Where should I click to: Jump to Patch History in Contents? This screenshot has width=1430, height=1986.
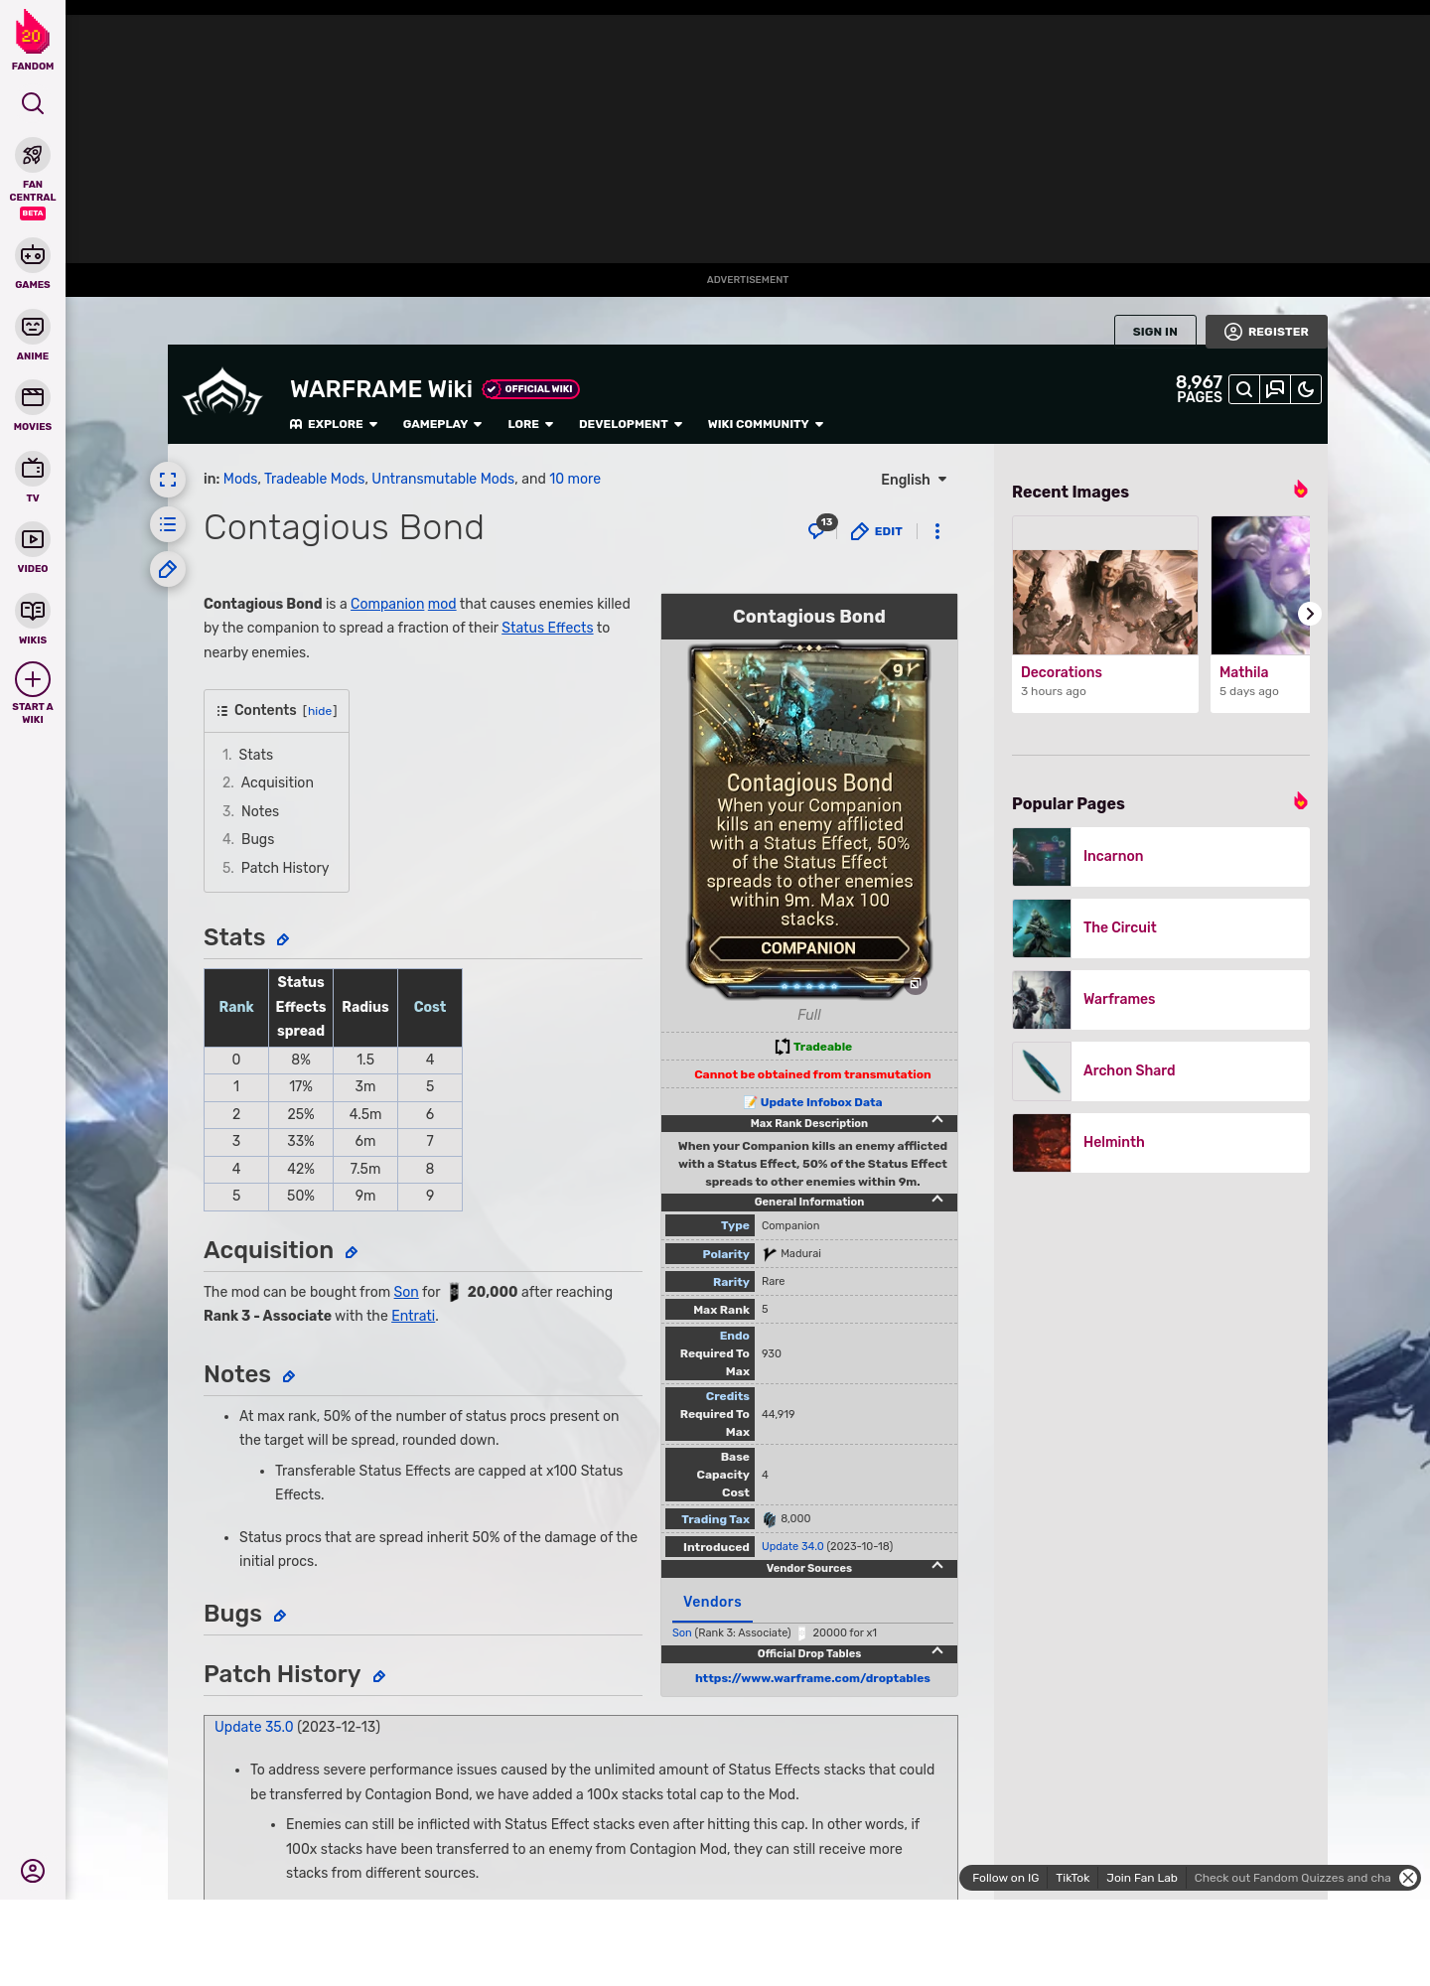tap(285, 868)
